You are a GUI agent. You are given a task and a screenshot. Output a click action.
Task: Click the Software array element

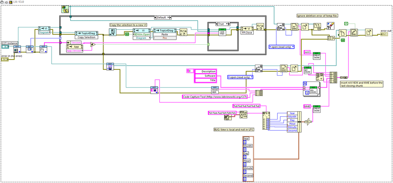click(205, 76)
